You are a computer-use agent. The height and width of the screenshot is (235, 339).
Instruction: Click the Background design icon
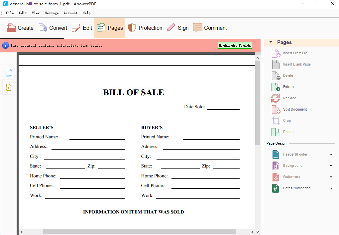[276, 165]
